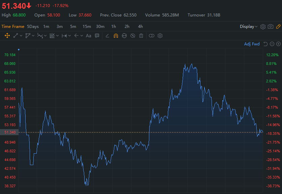Expand the trend line tool options arrow

(21, 36)
